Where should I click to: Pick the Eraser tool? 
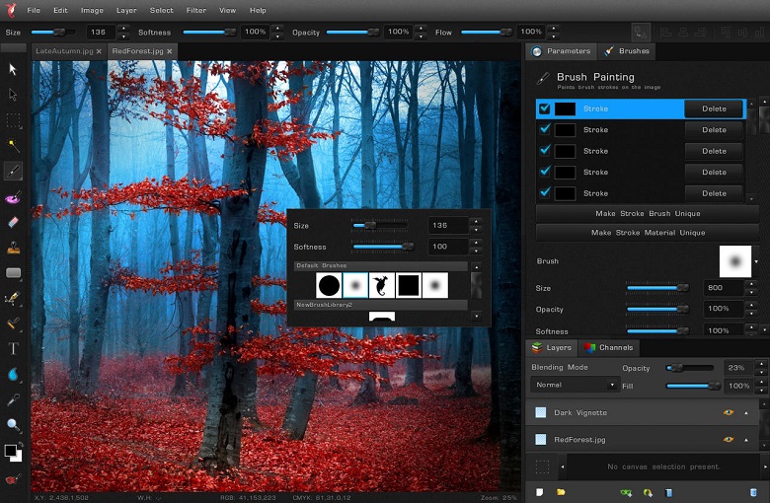(13, 222)
